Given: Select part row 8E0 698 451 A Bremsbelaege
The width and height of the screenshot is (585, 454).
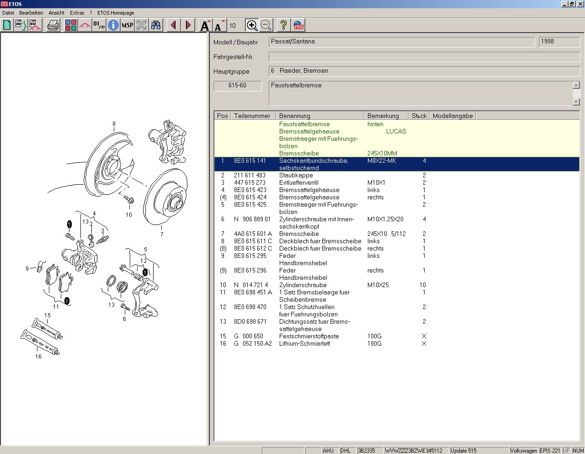Looking at the screenshot, I should click(397, 296).
